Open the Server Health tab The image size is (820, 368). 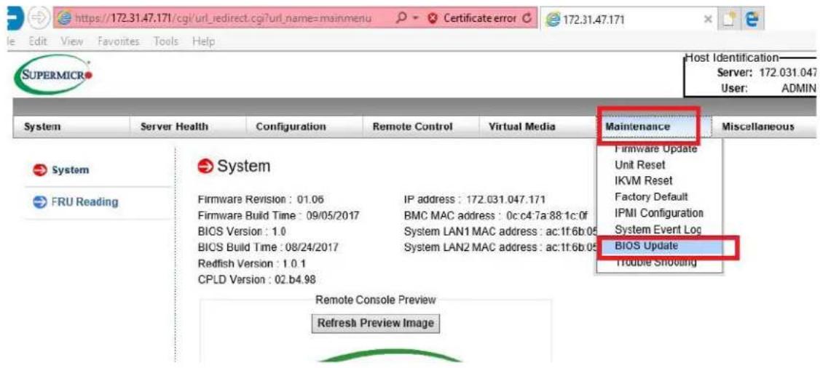tap(186, 127)
